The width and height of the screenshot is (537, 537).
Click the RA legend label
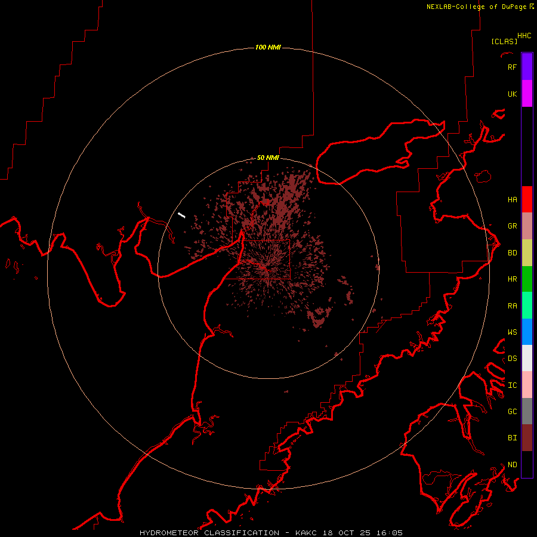pos(512,305)
